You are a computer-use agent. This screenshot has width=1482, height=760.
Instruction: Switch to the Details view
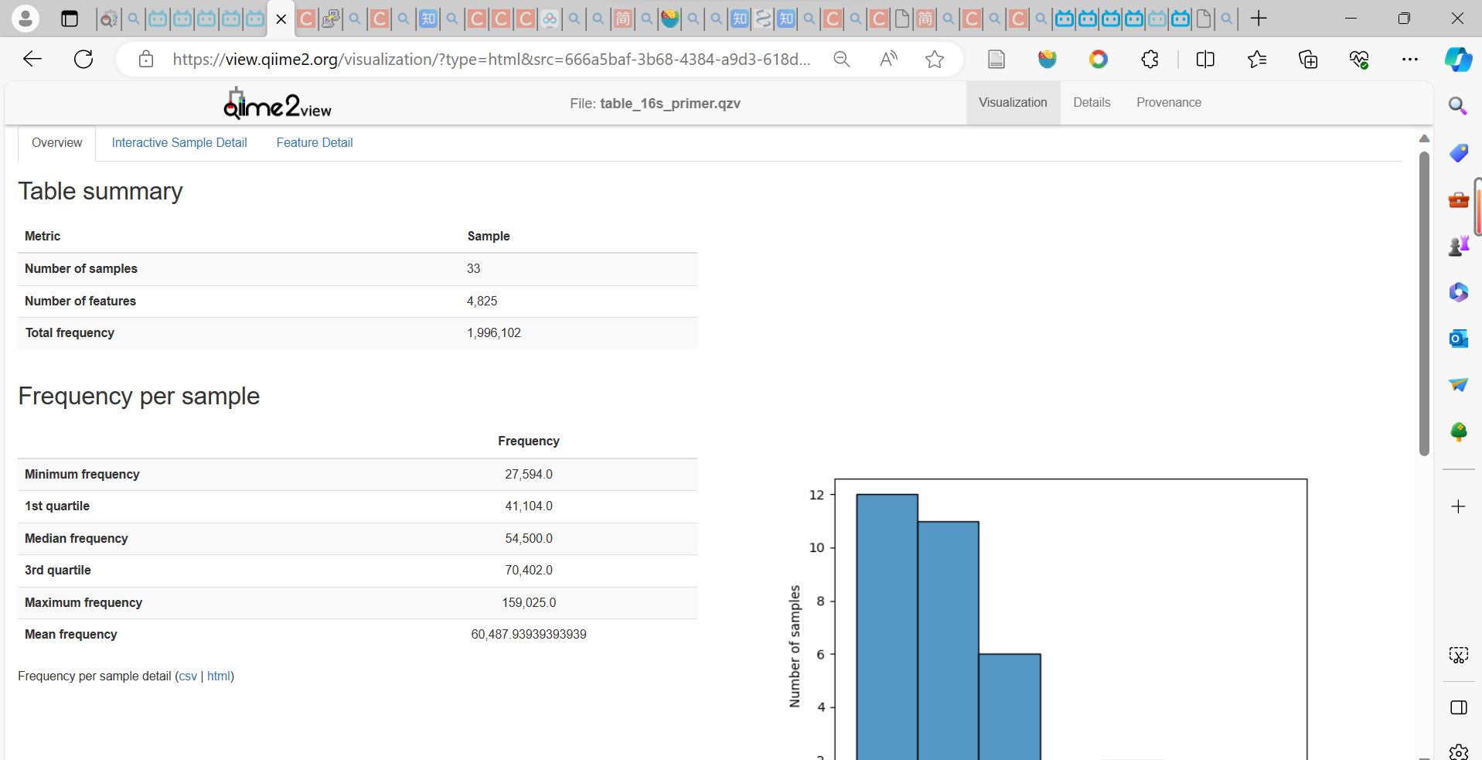[x=1091, y=102]
